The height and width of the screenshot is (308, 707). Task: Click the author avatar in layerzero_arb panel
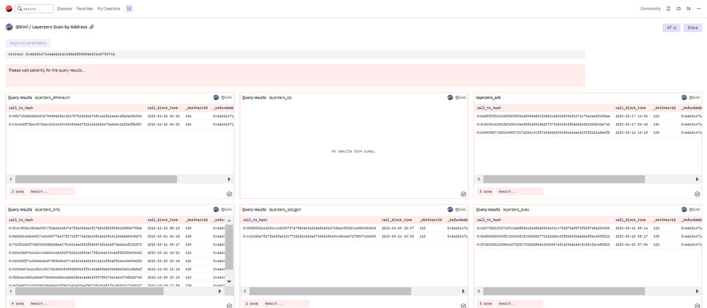coord(685,97)
